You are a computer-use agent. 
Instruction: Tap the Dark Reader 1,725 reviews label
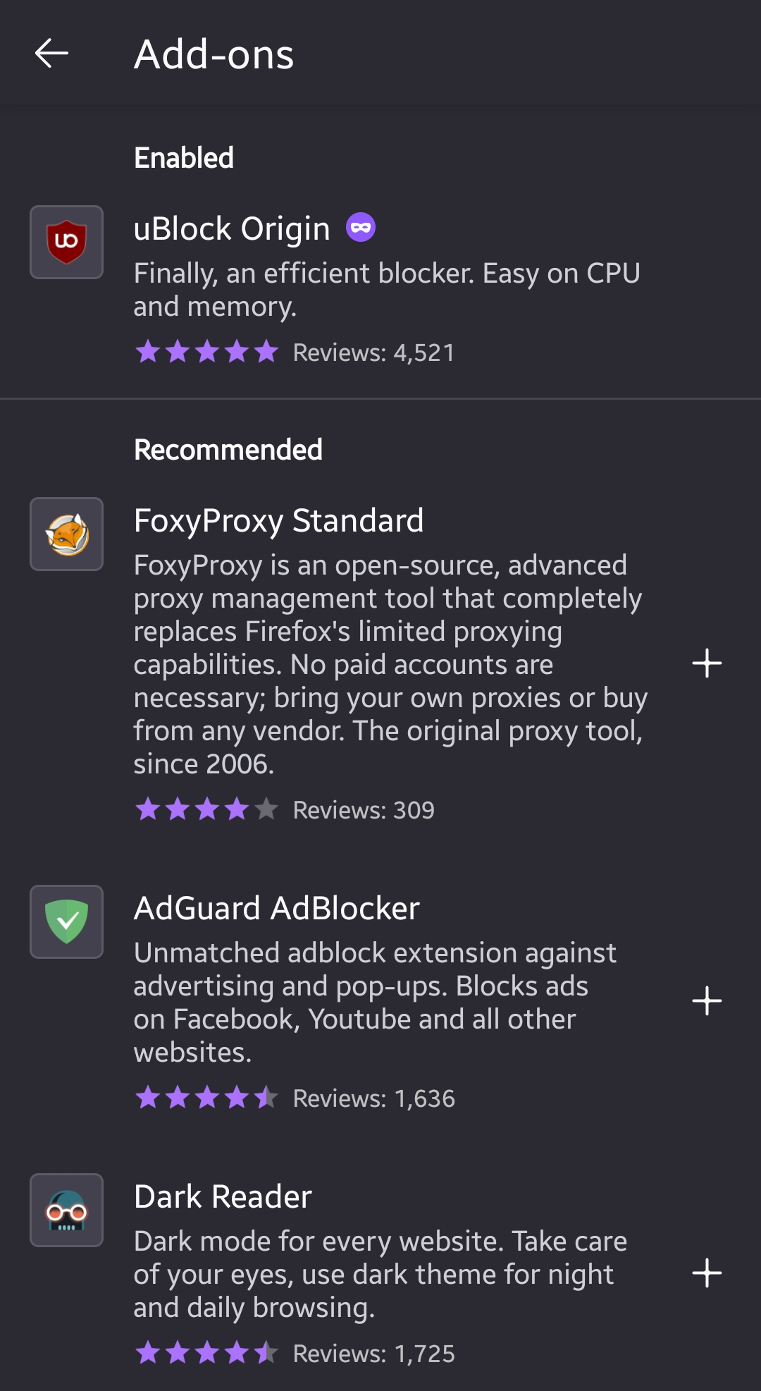coord(373,1353)
